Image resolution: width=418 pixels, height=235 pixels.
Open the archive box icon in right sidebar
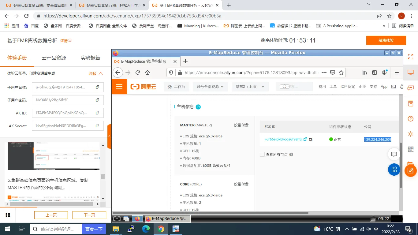click(411, 103)
